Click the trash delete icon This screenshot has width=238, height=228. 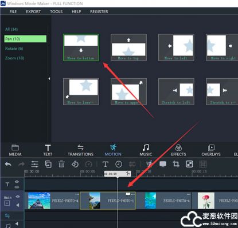click(61, 164)
